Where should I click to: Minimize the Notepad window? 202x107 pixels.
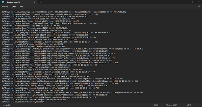click(x=186, y=2)
